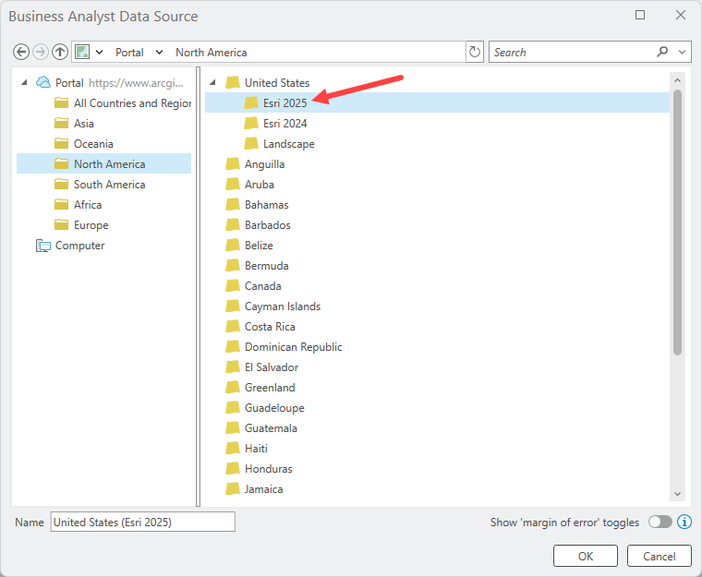
Task: Click the location type map icon
Action: [x=82, y=52]
